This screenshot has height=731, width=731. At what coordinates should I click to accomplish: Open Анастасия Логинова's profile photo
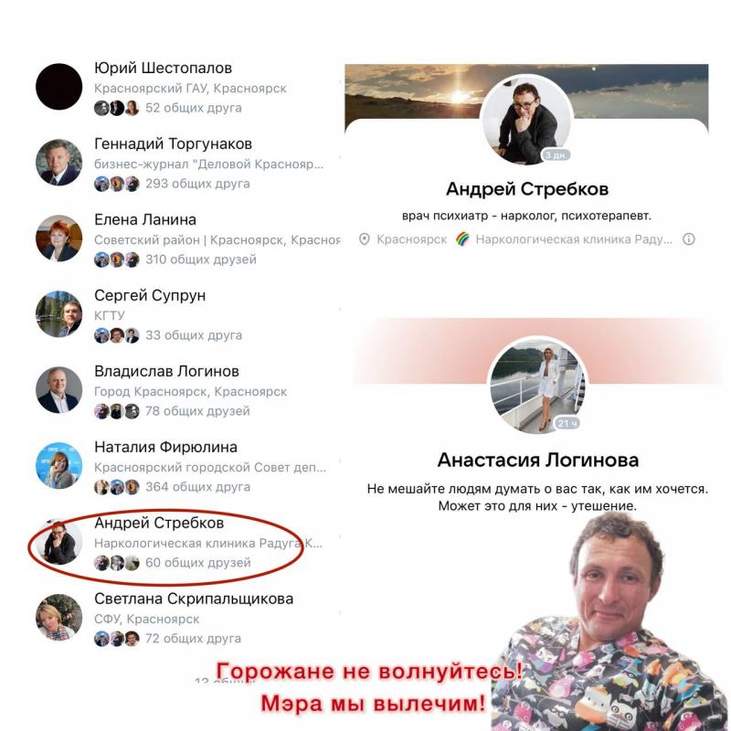tap(537, 385)
